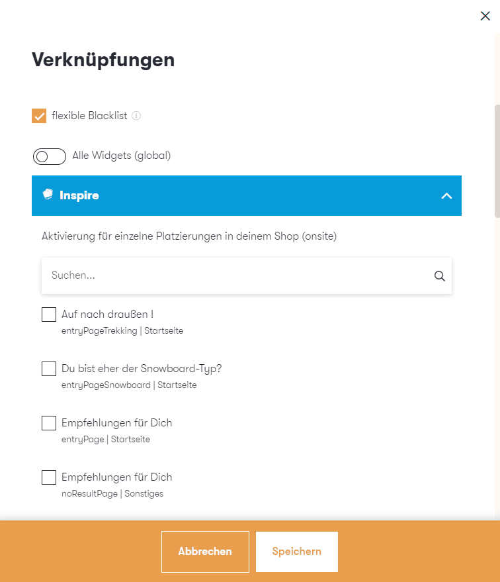Viewport: 500px width, 582px height.
Task: Tick the 'Du bist eher der Snowboard-Typ?' checkbox
Action: [49, 369]
